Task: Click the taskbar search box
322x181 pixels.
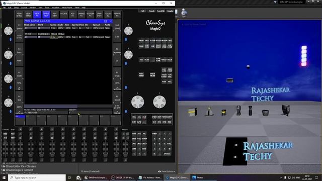Action: click(37, 177)
